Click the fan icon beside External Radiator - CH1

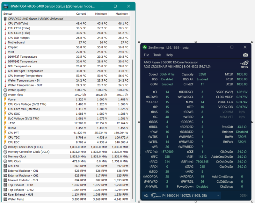pyautogui.click(x=5, y=171)
